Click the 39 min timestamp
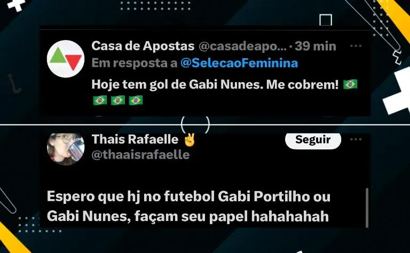The width and height of the screenshot is (410, 253). point(316,46)
